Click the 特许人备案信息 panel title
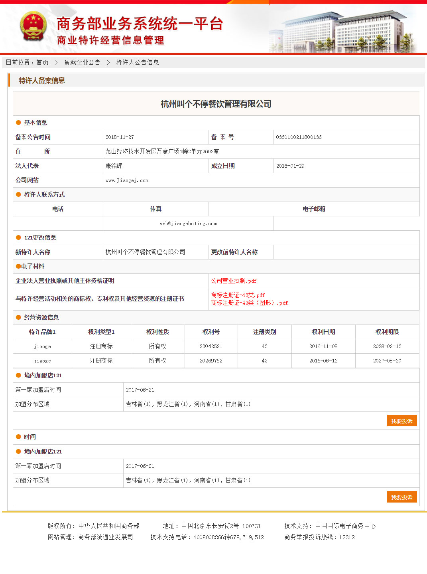This screenshot has height=574, width=427. [42, 80]
